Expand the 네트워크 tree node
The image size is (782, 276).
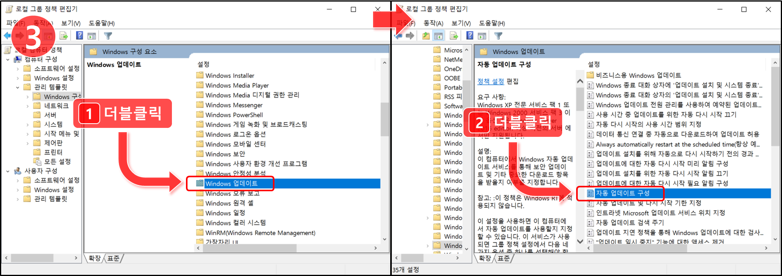pos(27,106)
